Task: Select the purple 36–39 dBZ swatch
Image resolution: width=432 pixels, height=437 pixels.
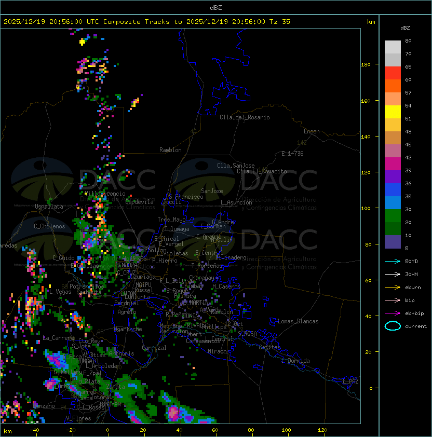Action: coord(393,176)
